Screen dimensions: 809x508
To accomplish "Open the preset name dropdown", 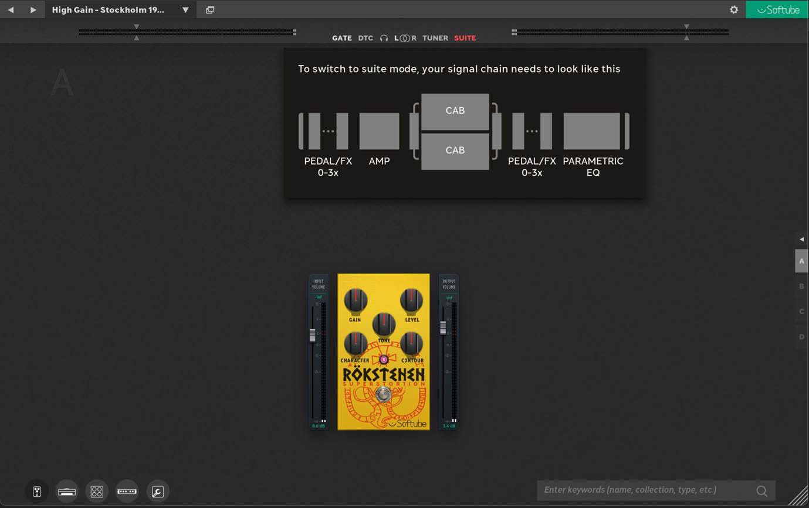I will pyautogui.click(x=185, y=9).
